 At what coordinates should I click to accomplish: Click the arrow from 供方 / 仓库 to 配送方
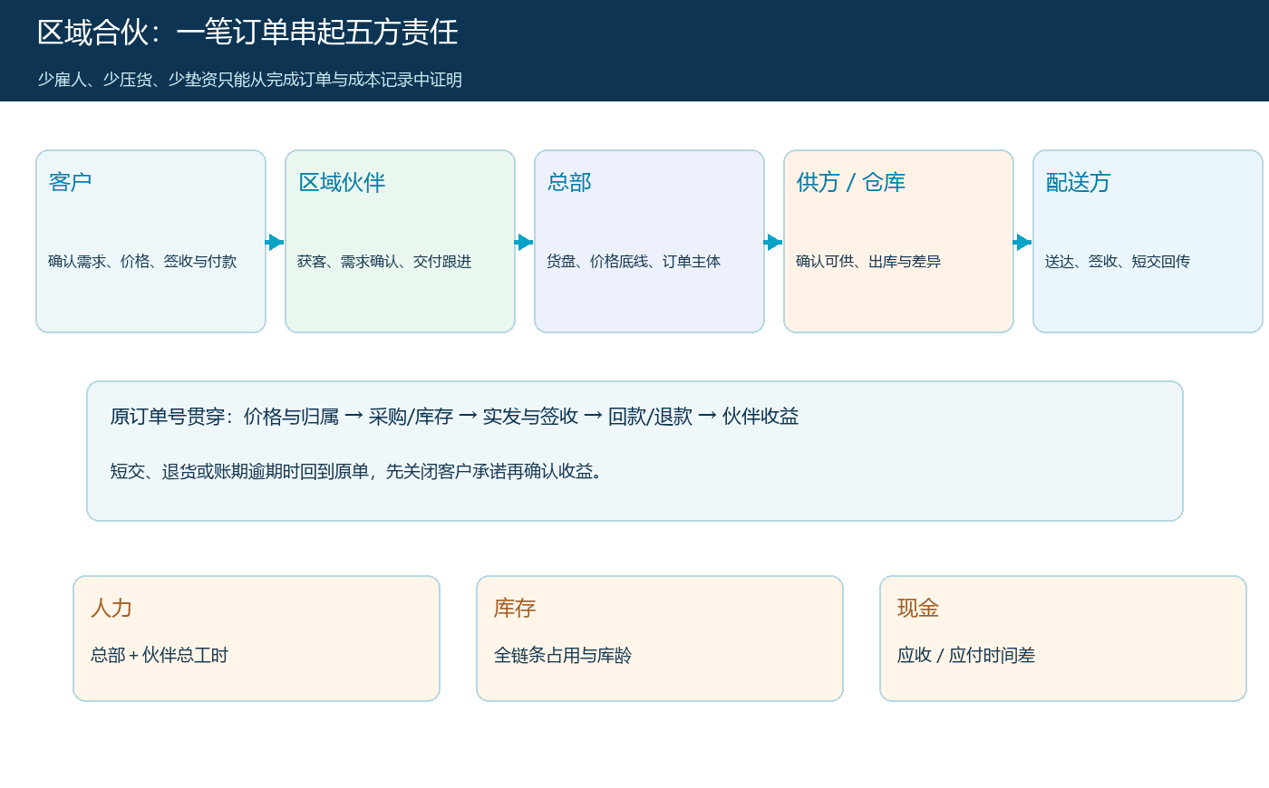pyautogui.click(x=1022, y=242)
